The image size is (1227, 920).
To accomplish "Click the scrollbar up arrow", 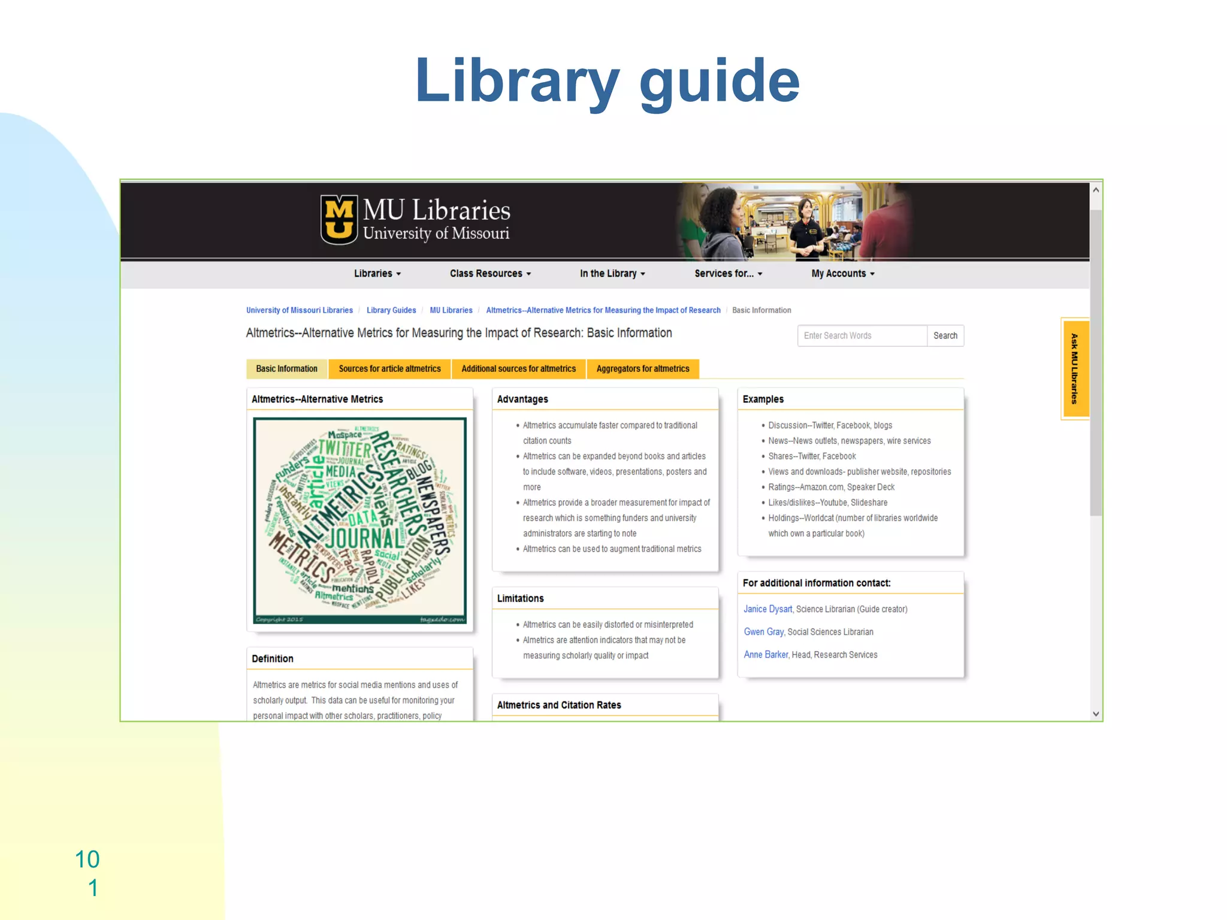I will tap(1096, 190).
